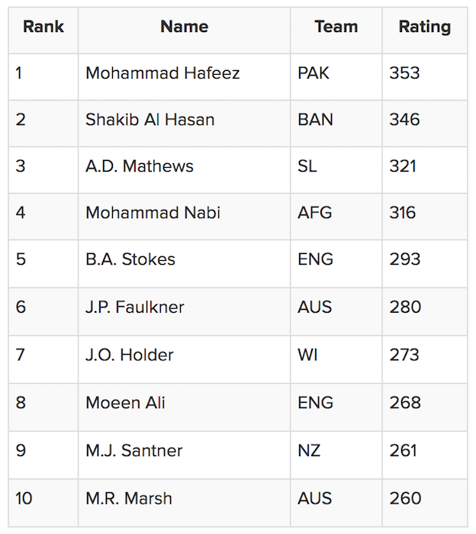Select the Mohammad Hafeez name cell
The width and height of the screenshot is (476, 534).
pyautogui.click(x=162, y=73)
